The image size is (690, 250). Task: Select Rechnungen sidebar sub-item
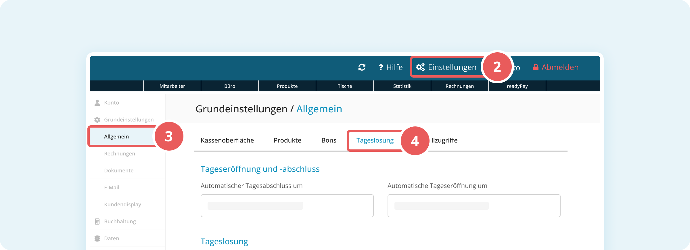click(127, 153)
